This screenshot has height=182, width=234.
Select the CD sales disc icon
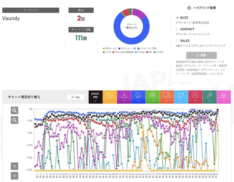coord(109,95)
